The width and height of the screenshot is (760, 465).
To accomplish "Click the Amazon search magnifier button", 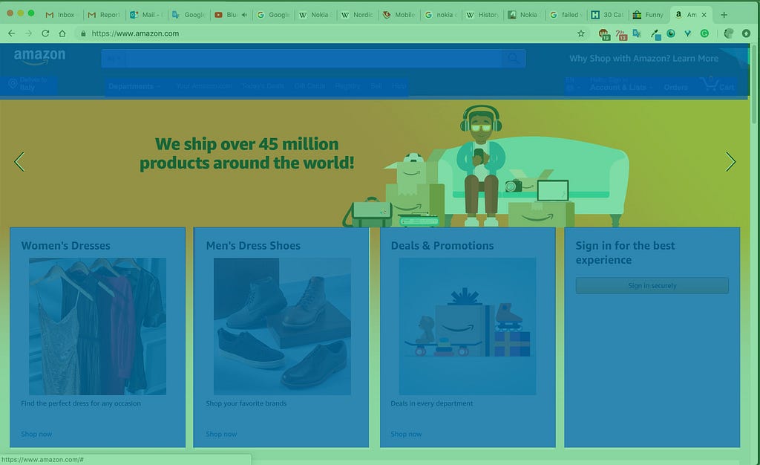I will pos(514,59).
